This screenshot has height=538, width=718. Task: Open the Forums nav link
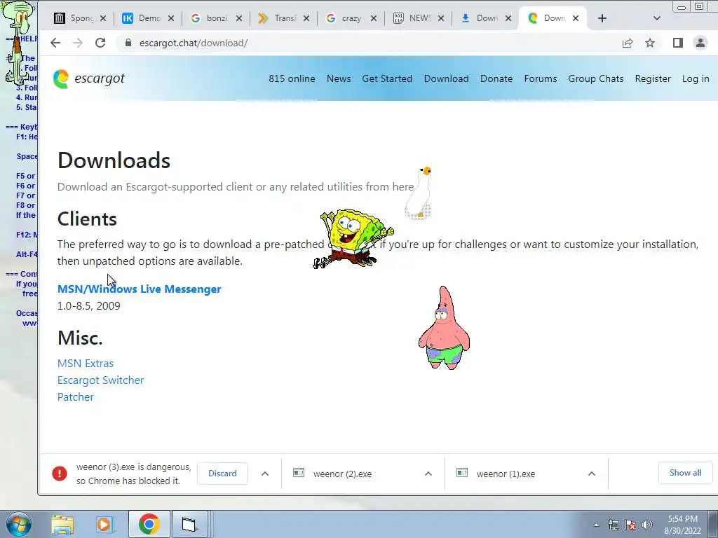pos(541,78)
